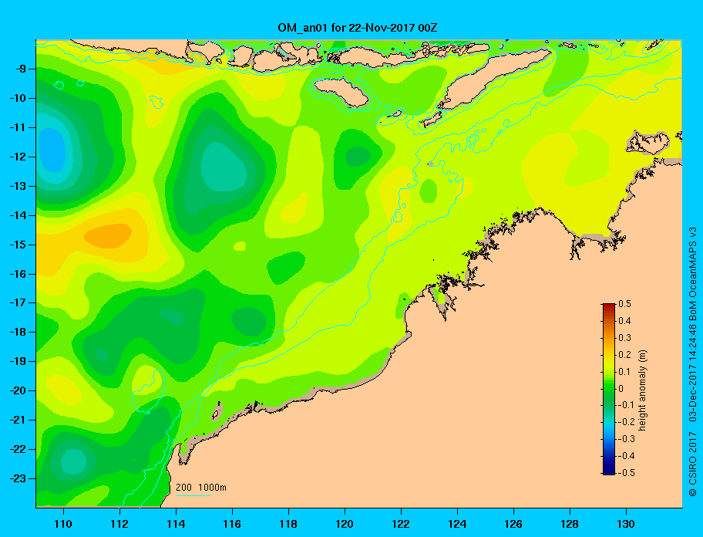Click longitude label 130 on x-axis
The width and height of the screenshot is (703, 537).
[626, 524]
